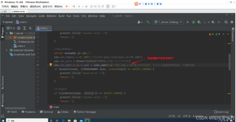Click the UTF-8 encoding status entry
Screen dimensions: 236x122
186,116
